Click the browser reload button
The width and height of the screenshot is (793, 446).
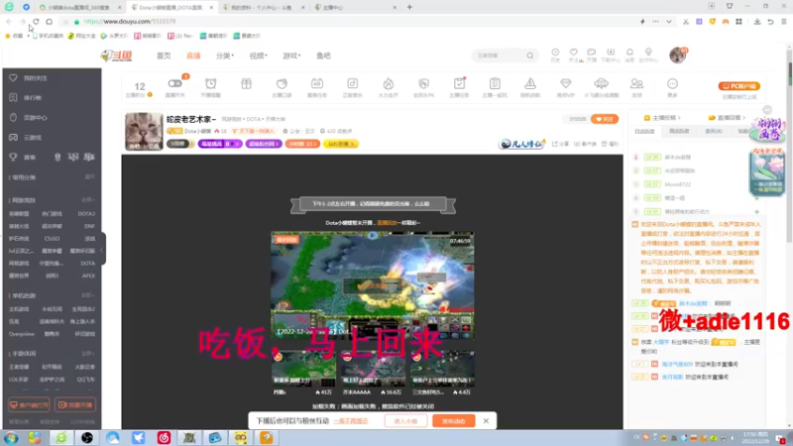[x=36, y=21]
